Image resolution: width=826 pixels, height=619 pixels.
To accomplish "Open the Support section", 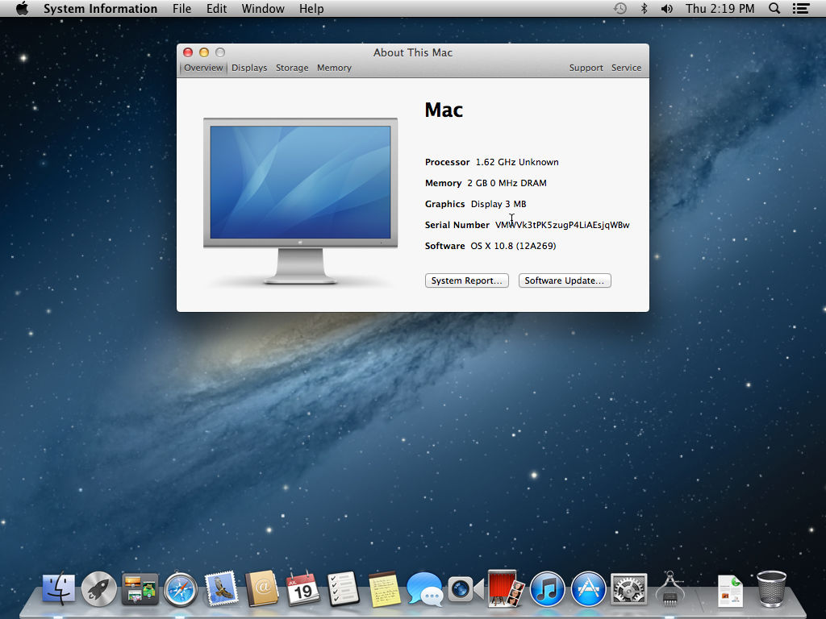I will pyautogui.click(x=586, y=68).
